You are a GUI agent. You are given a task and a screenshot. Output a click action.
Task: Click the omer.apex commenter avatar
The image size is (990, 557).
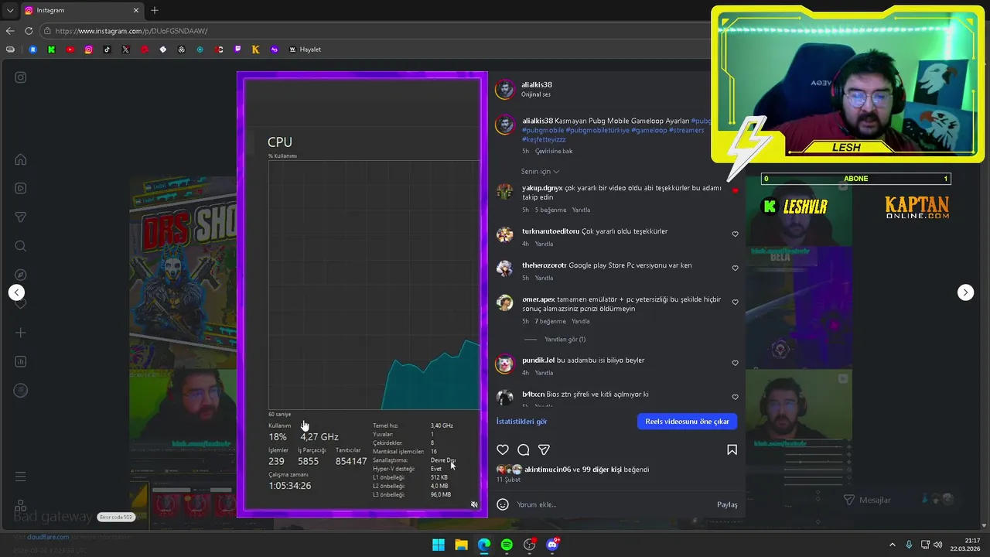tap(505, 302)
